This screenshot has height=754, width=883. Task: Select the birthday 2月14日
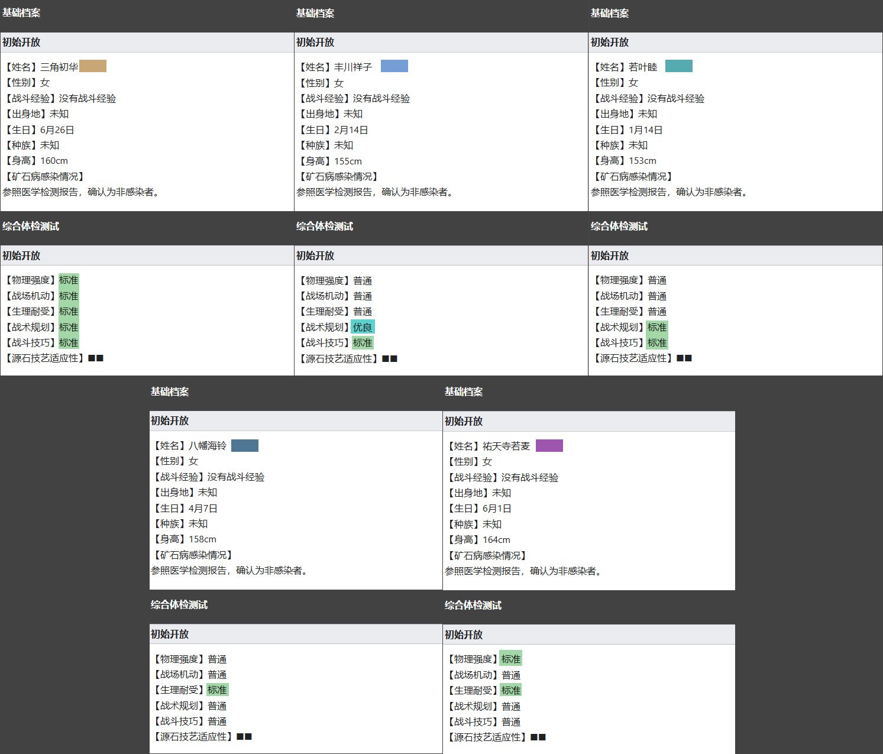point(351,130)
